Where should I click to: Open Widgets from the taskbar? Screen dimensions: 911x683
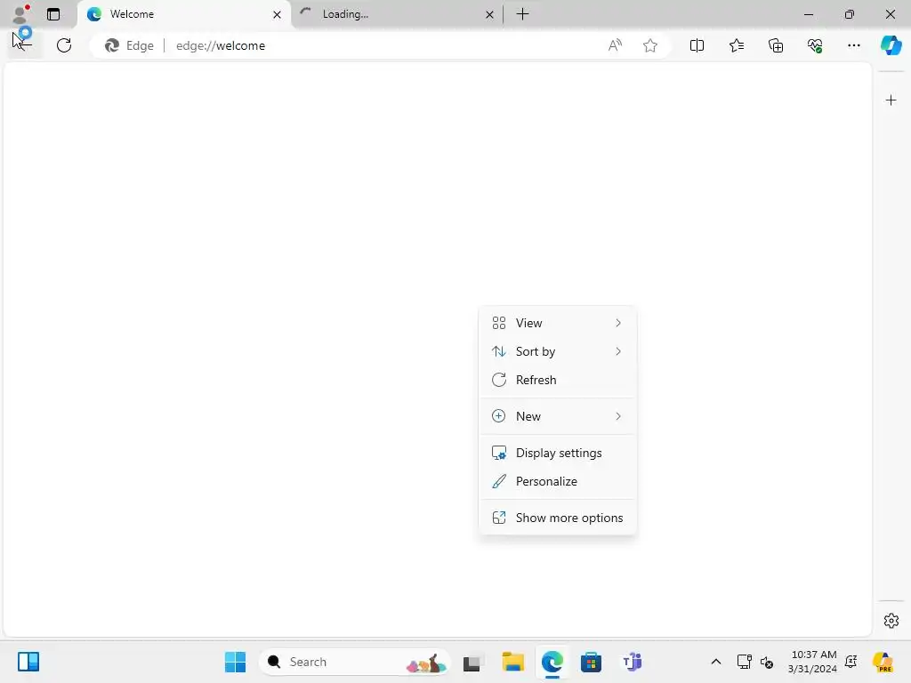click(28, 662)
